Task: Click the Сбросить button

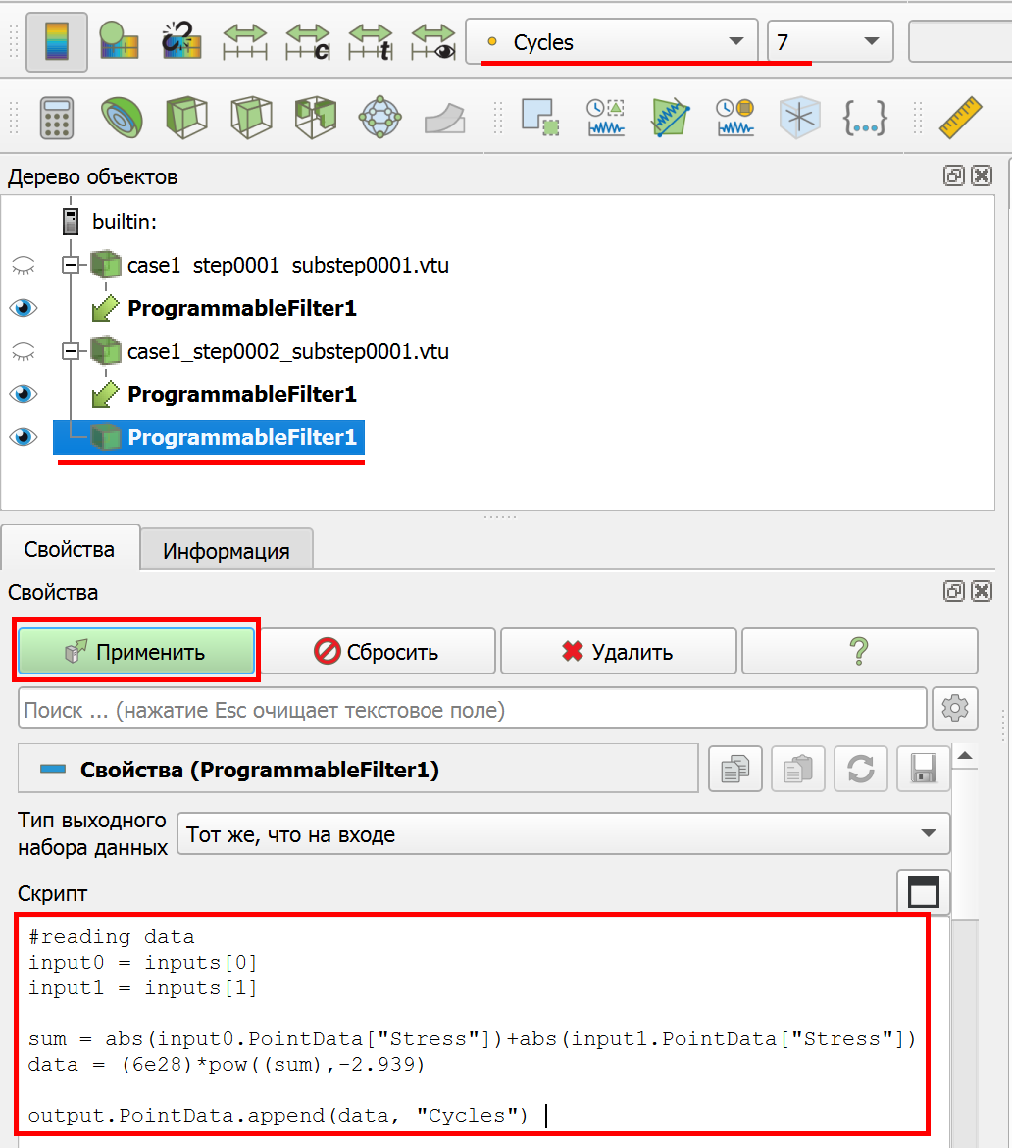Action: point(378,651)
